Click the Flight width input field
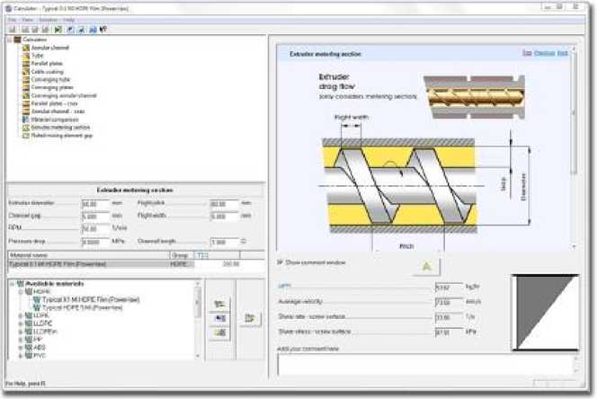Screen dimensions: 598x399 pos(224,217)
